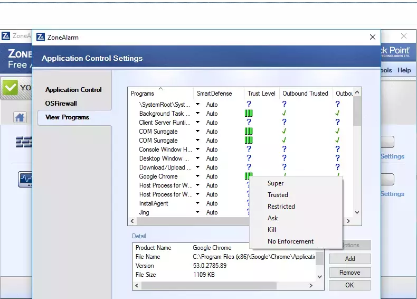The height and width of the screenshot is (299, 417).
Task: Click last column checkmark for Background Task row
Action: pos(337,113)
